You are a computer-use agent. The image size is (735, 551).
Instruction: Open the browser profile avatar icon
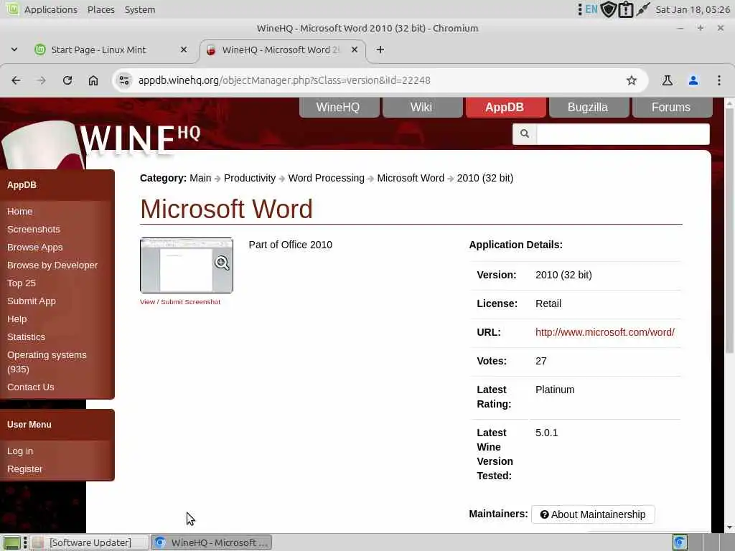[x=693, y=80]
